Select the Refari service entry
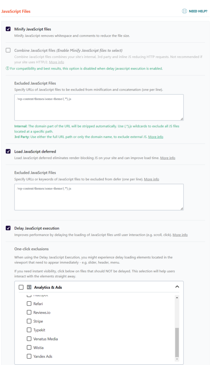Screen dimensions: 211x365 29,303
